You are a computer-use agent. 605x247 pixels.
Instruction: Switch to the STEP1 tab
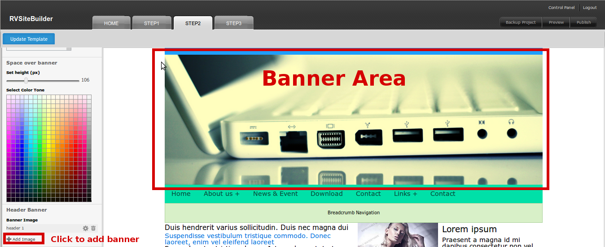click(152, 23)
